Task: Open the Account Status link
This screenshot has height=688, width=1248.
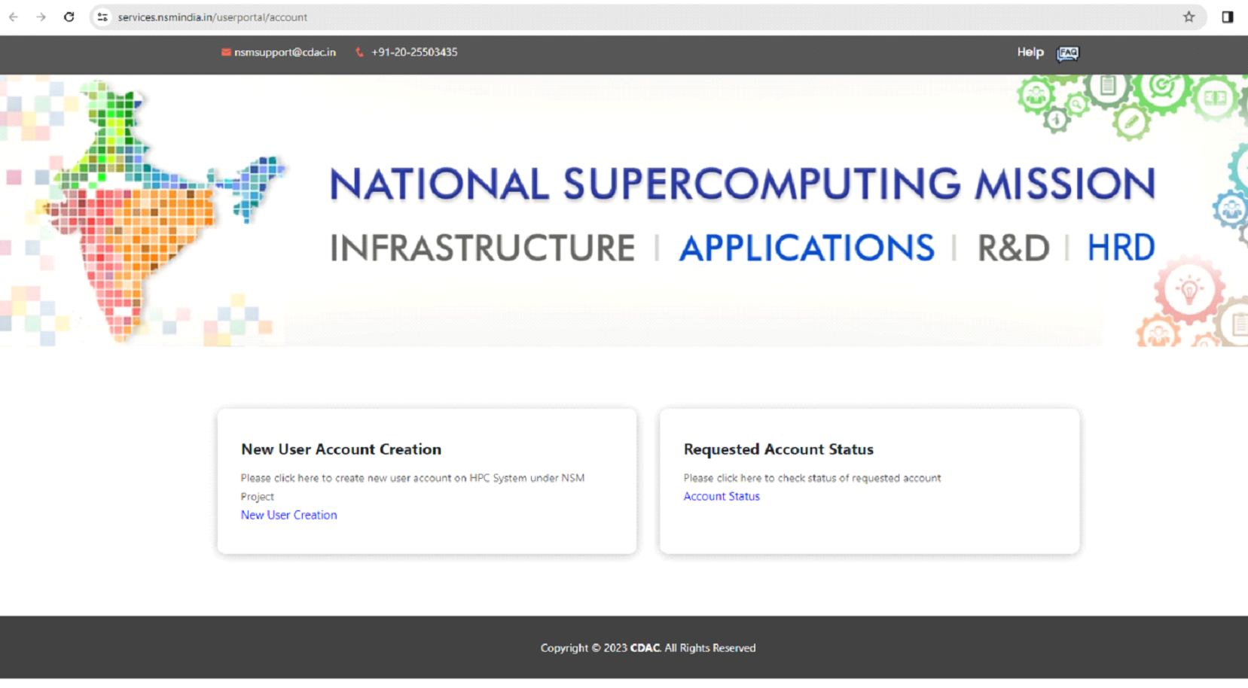Action: click(721, 496)
